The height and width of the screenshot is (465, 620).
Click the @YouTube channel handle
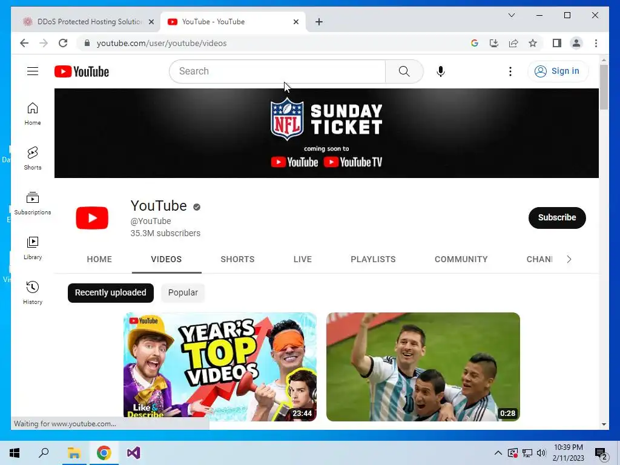(x=151, y=221)
